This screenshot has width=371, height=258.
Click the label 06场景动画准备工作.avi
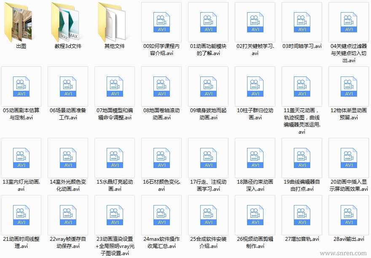pos(68,114)
